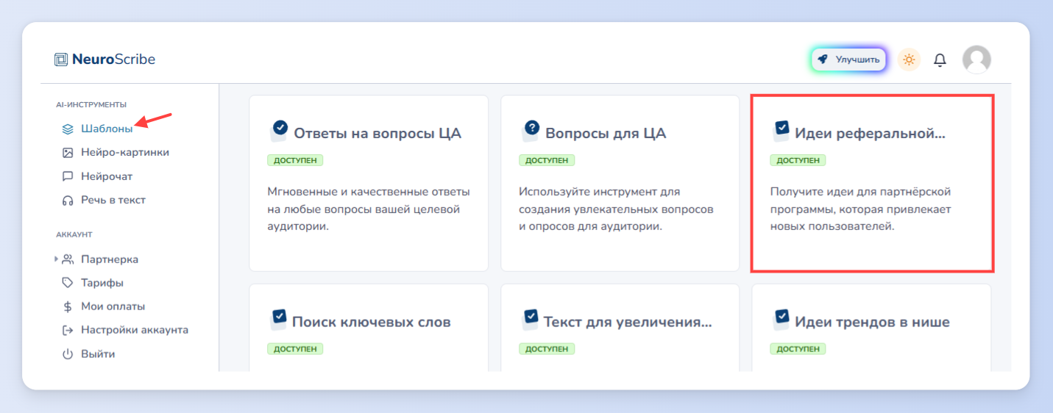Click the Идеи реферальной checkbox icon
Image resolution: width=1053 pixels, height=413 pixels.
pyautogui.click(x=781, y=130)
